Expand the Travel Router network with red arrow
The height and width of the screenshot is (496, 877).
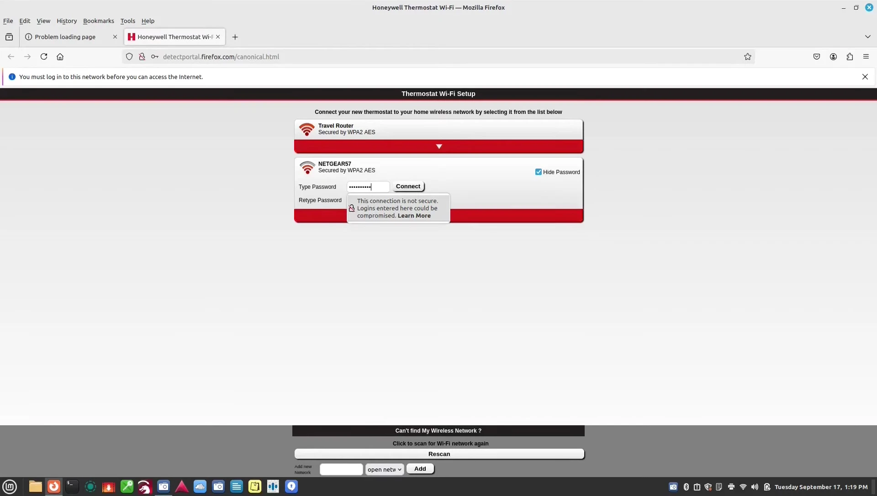tap(438, 146)
